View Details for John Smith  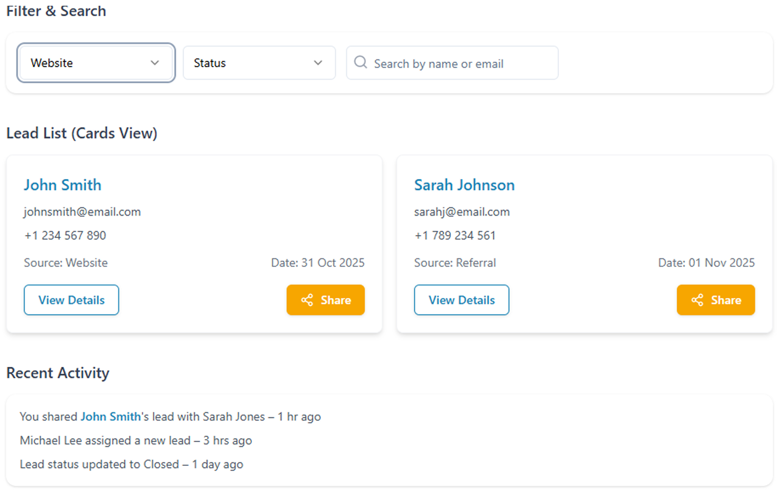click(71, 300)
